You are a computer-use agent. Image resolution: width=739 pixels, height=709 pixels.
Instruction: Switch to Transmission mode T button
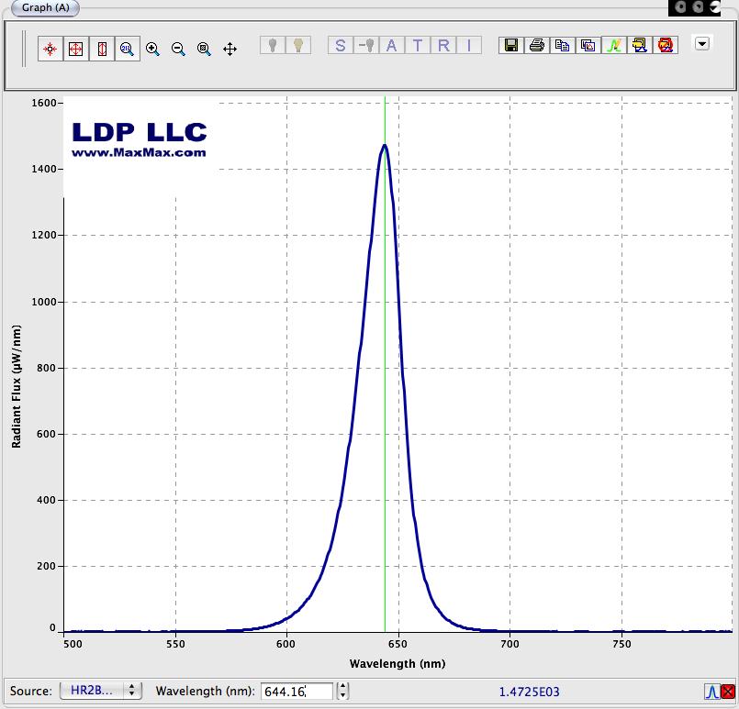coord(418,46)
